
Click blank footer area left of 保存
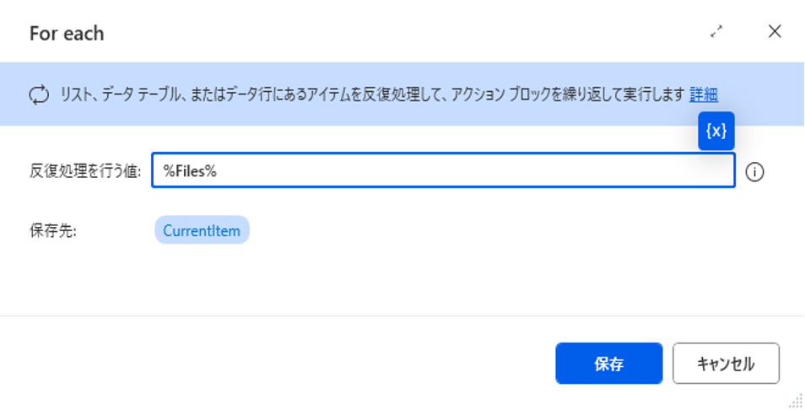(278, 364)
